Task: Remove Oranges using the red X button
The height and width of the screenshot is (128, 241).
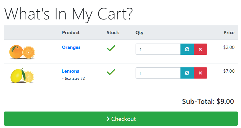Action: 201,49
